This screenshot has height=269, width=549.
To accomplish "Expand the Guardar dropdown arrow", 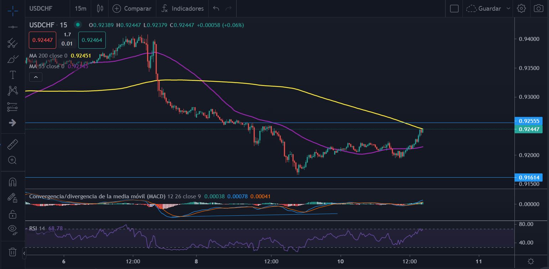I will pos(508,9).
